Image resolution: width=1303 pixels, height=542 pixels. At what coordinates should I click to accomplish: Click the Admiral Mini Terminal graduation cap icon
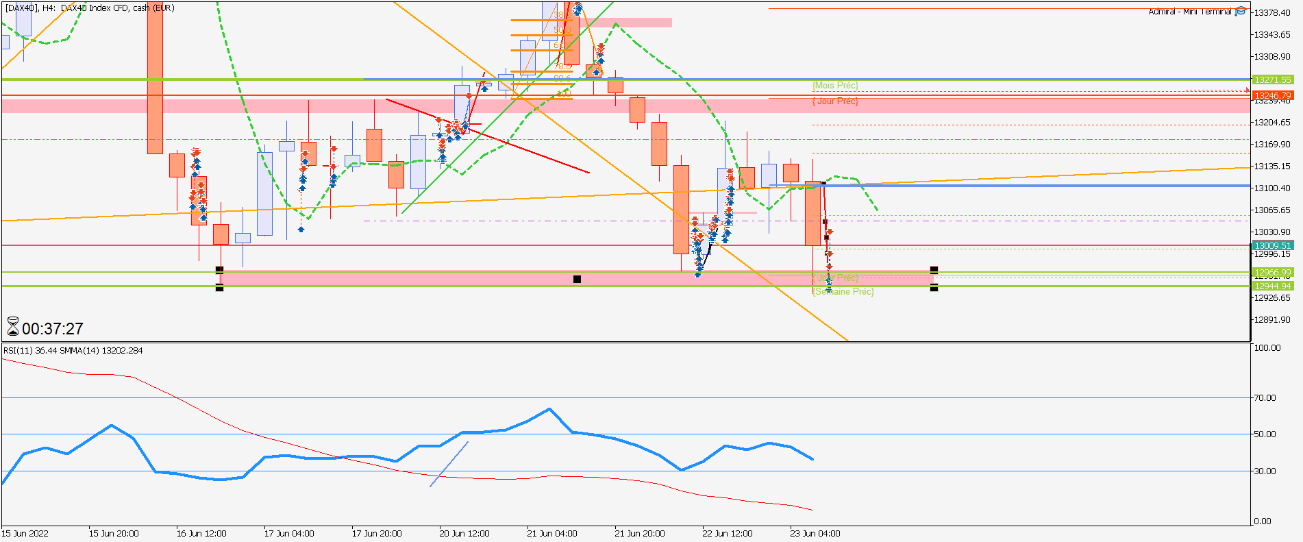1241,11
